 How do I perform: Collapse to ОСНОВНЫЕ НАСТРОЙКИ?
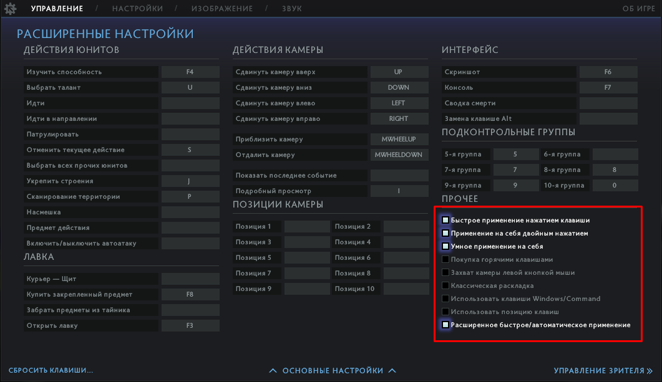pos(333,371)
